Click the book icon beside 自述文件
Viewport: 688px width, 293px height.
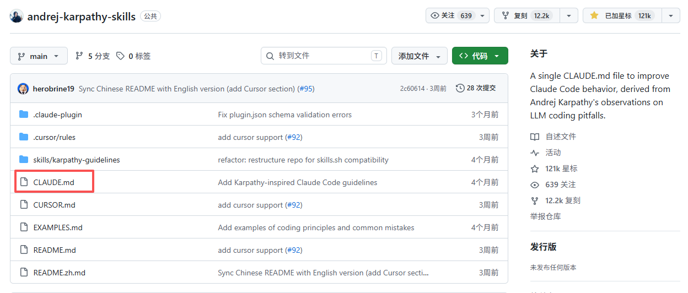534,137
